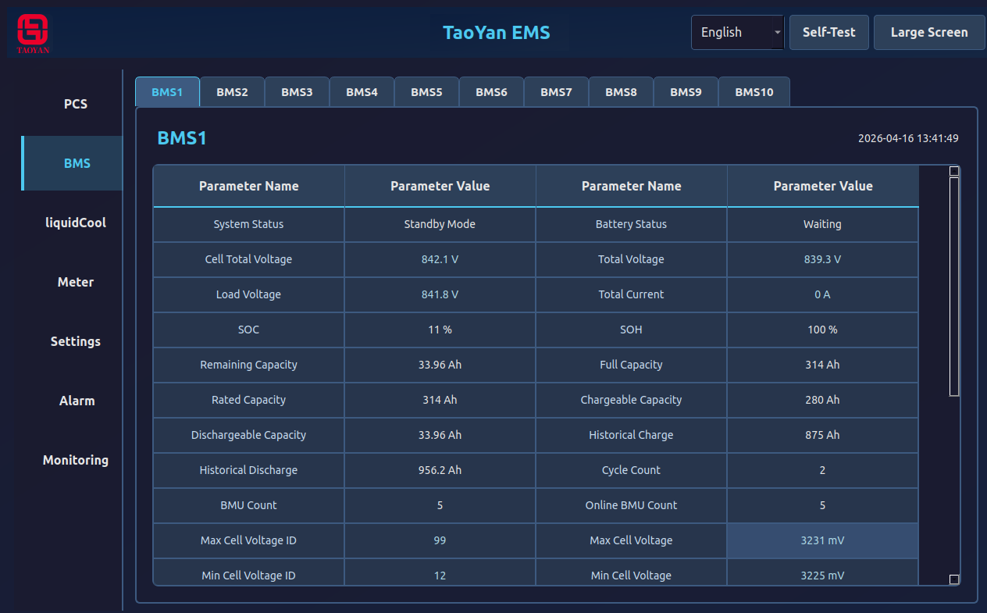
Task: Switch to the BMS2 tab
Action: click(x=232, y=92)
